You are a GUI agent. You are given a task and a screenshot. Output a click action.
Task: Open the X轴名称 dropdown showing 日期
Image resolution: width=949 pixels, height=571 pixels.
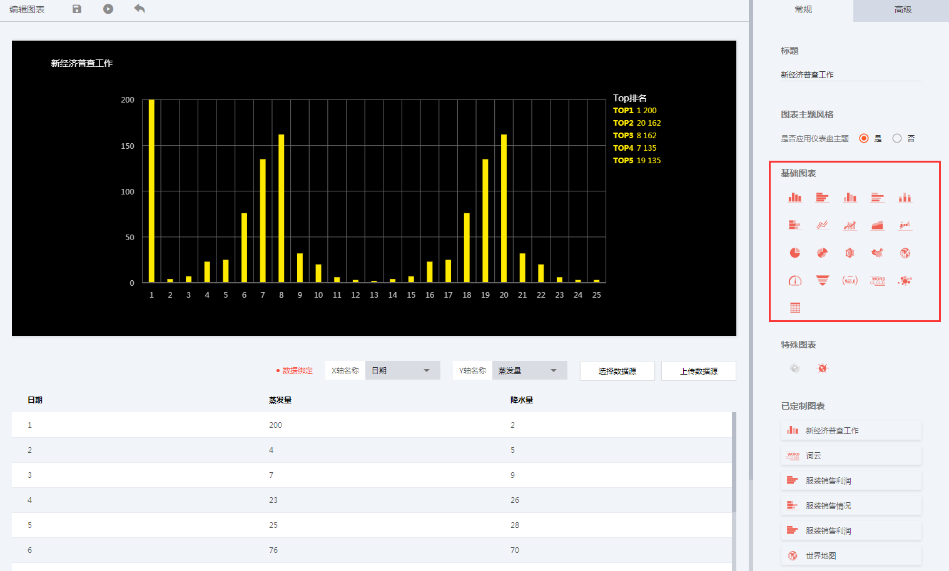coord(402,370)
